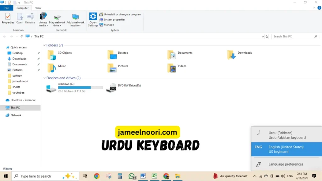Switch to Urdu (Pakistan) keyboard
This screenshot has width=322, height=181.
coord(286,135)
